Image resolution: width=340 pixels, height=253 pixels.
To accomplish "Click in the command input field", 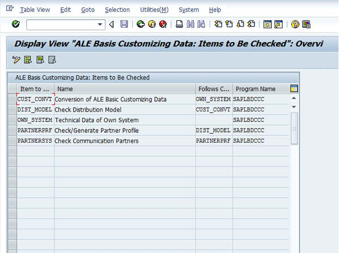I will point(61,24).
